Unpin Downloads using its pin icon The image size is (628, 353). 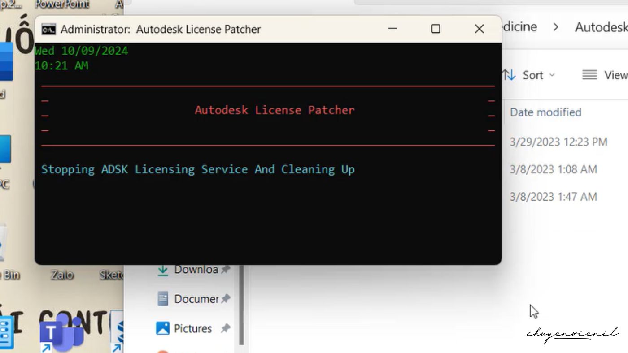click(x=226, y=270)
